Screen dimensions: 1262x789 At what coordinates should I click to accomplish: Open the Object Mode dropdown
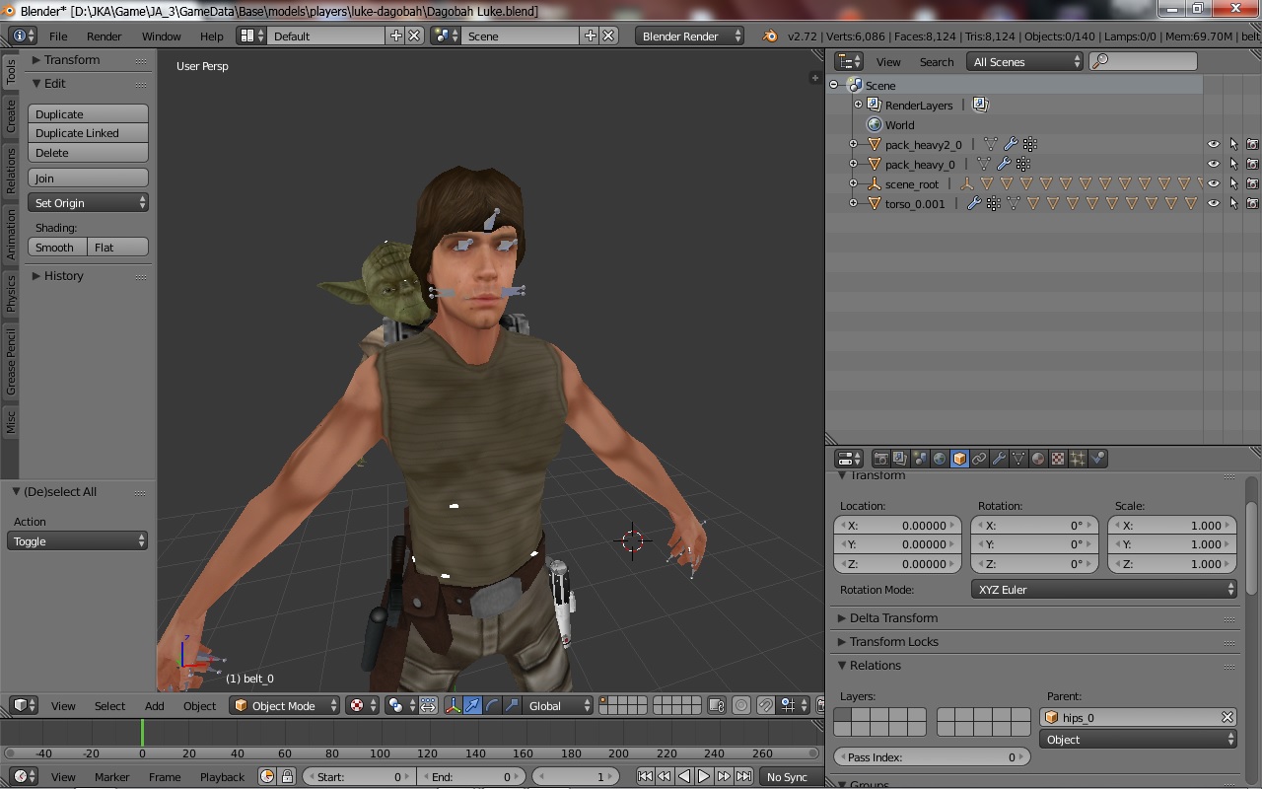[x=285, y=705]
